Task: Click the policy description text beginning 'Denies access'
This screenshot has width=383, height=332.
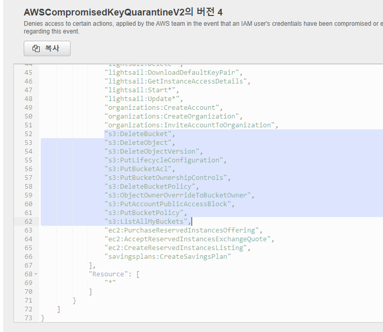Action: click(203, 27)
